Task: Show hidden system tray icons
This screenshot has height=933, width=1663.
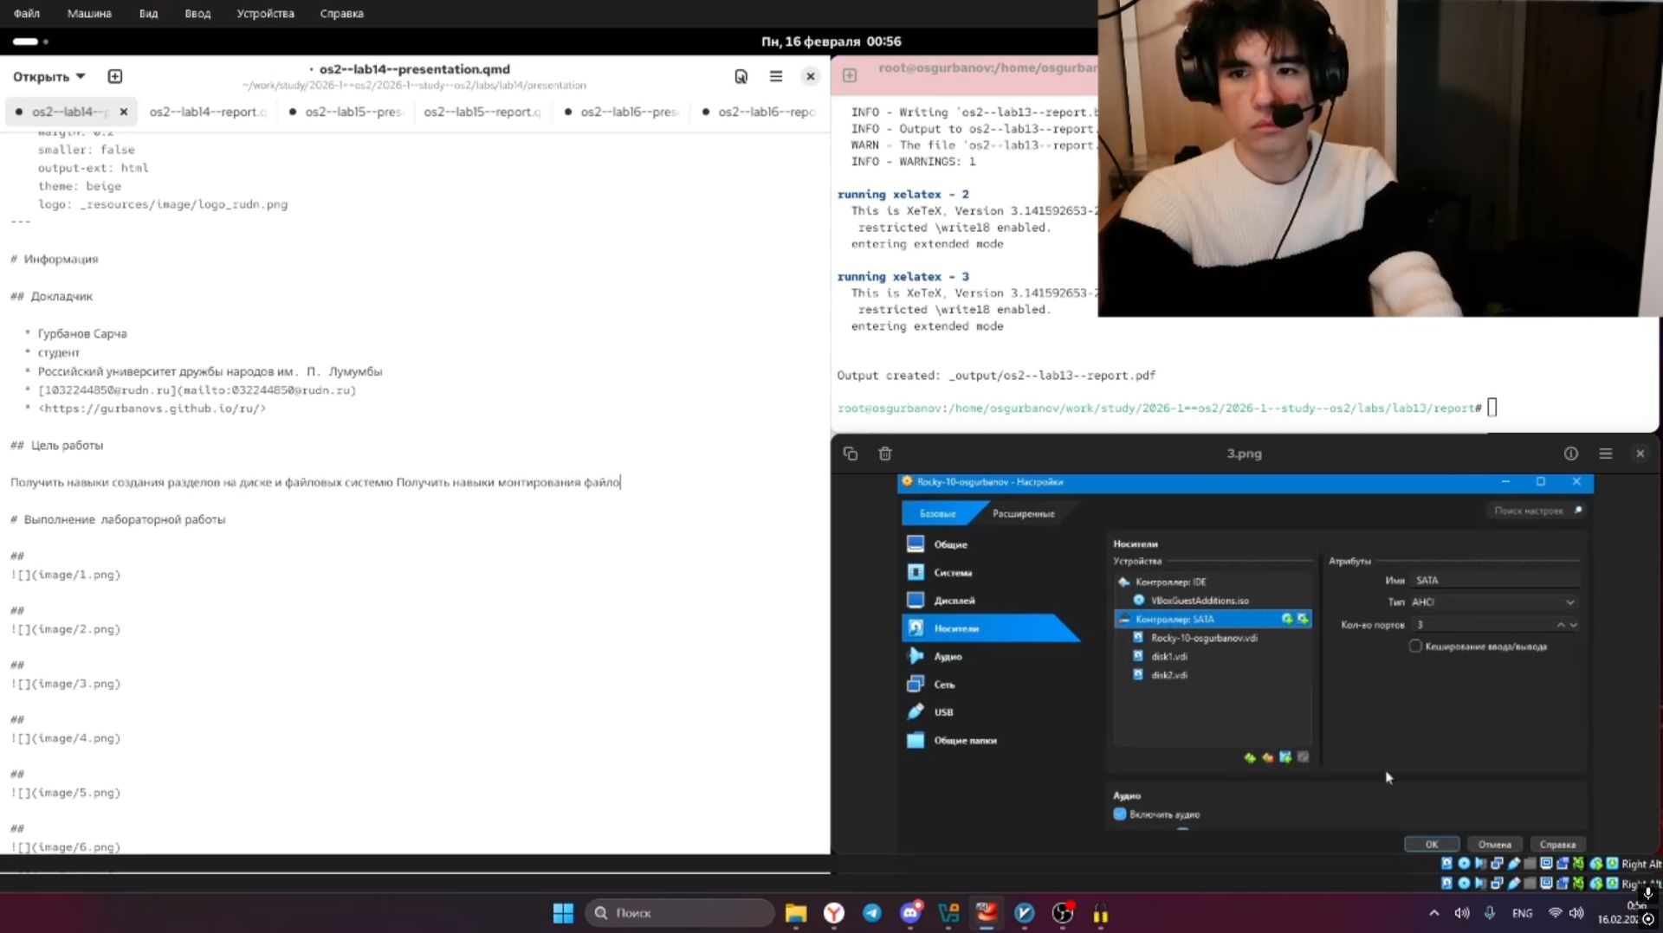Action: coord(1434,913)
